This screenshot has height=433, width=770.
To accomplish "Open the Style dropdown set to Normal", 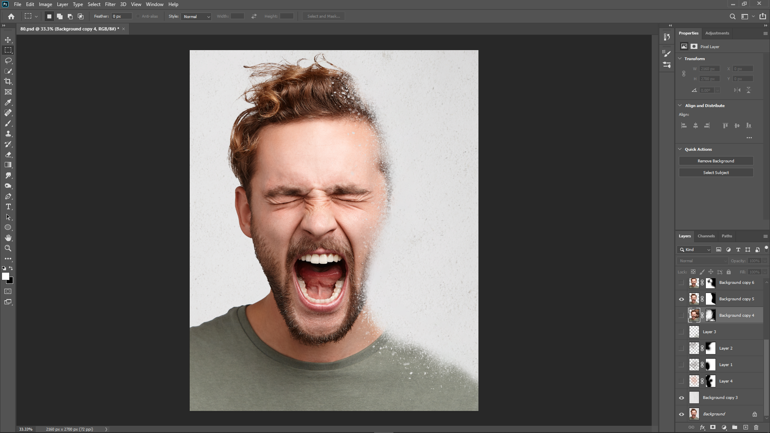I will [x=196, y=16].
